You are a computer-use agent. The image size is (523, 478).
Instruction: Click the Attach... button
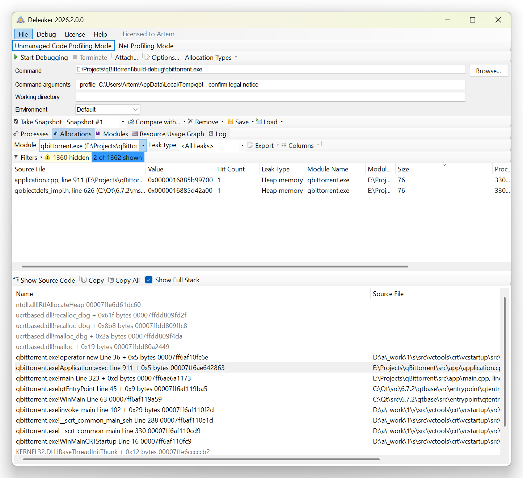pos(126,57)
